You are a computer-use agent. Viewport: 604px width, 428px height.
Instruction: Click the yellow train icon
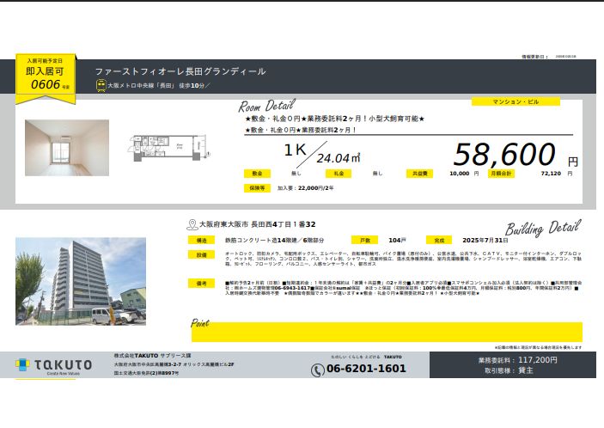[101, 86]
